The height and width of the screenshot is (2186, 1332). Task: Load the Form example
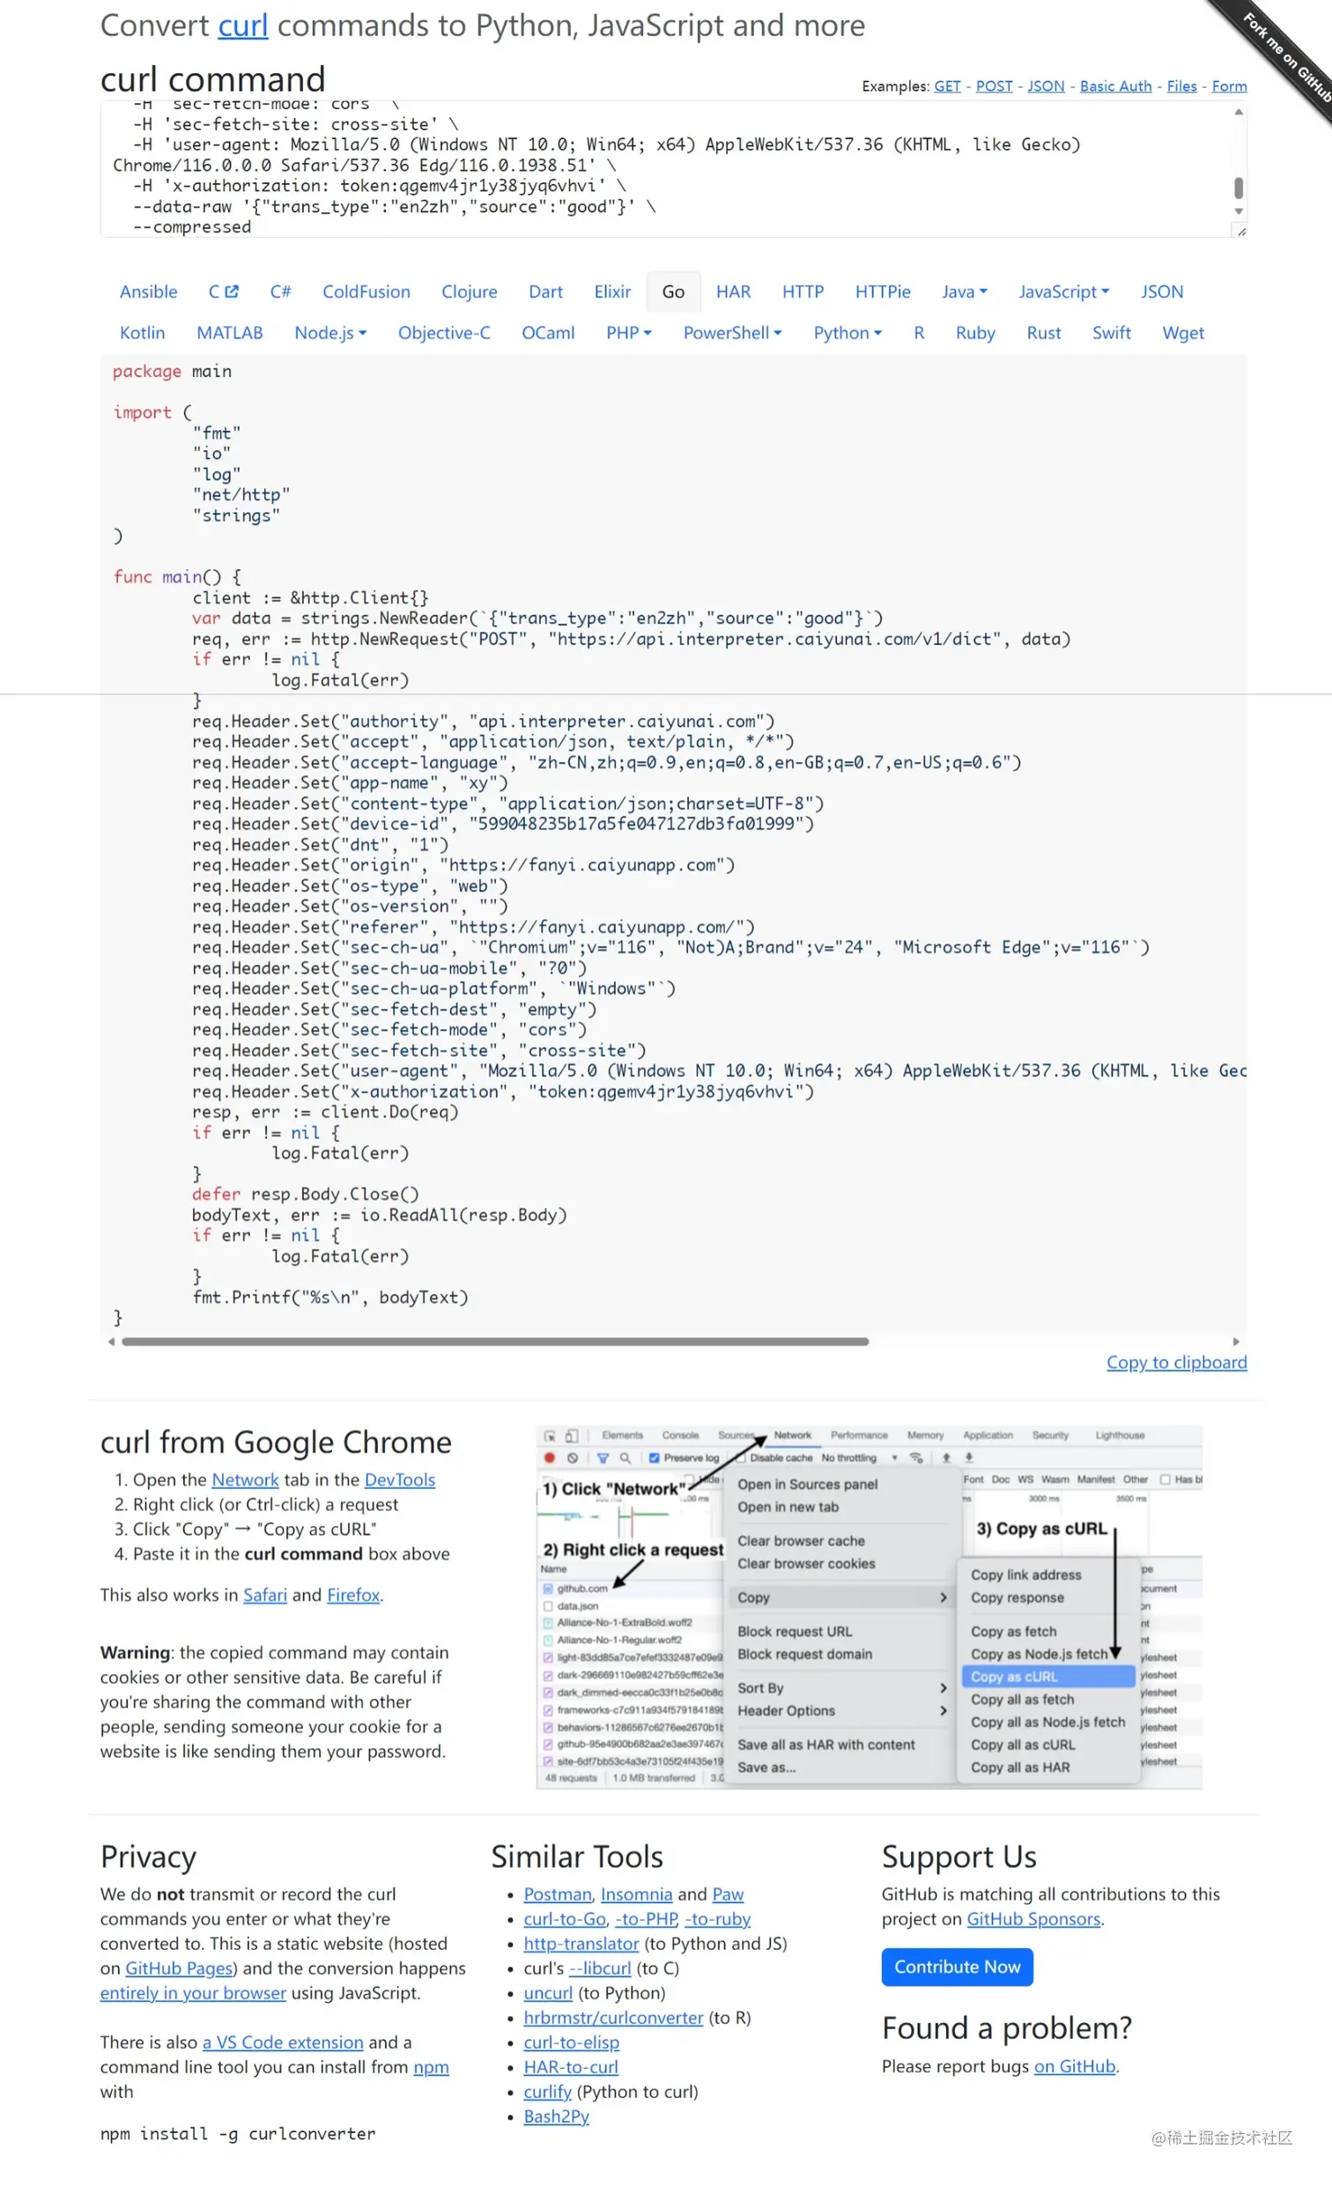(1229, 86)
